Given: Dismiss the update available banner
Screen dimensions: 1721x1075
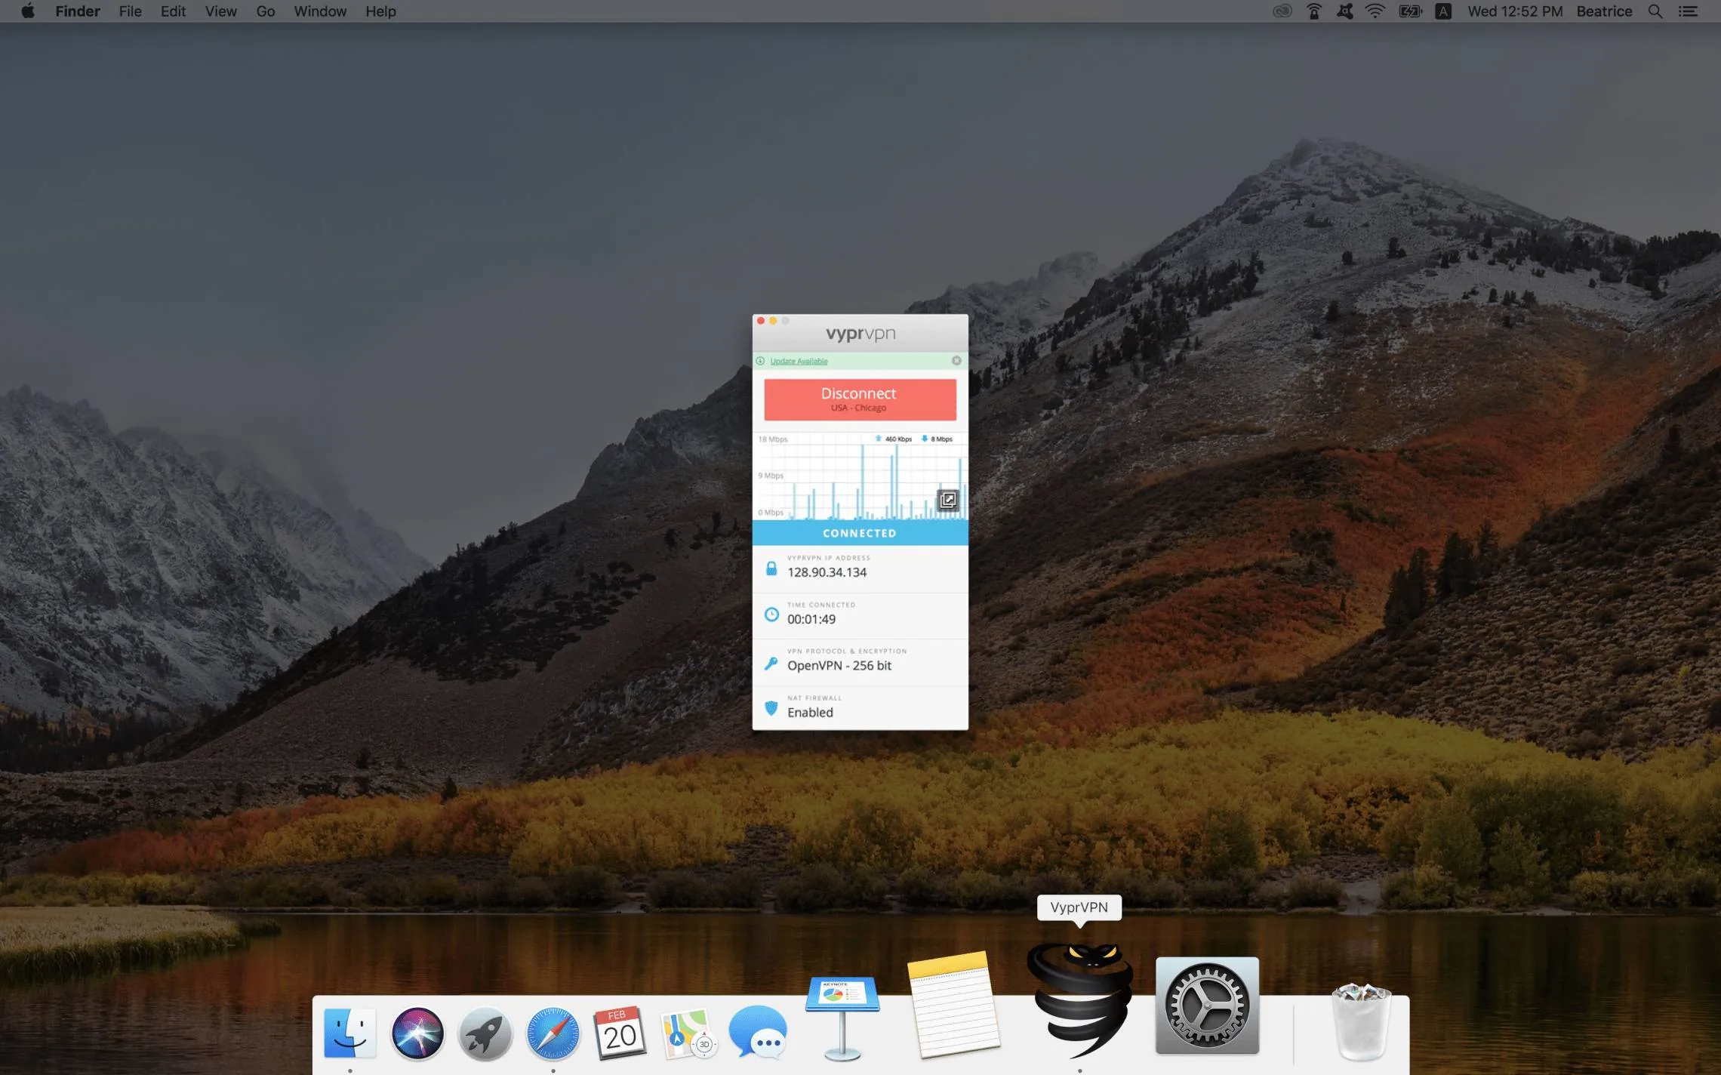Looking at the screenshot, I should (956, 361).
